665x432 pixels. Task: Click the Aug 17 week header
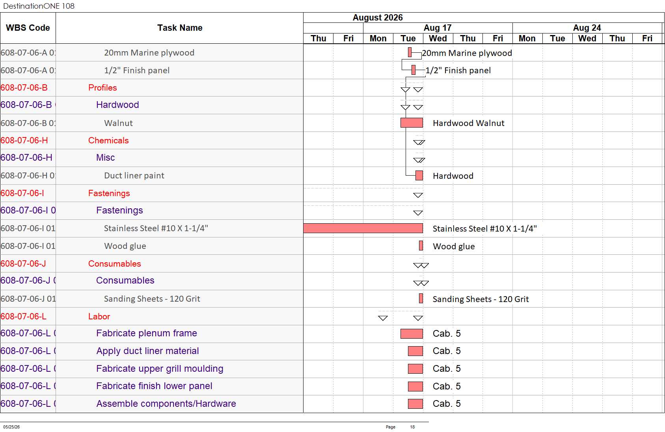click(x=438, y=28)
